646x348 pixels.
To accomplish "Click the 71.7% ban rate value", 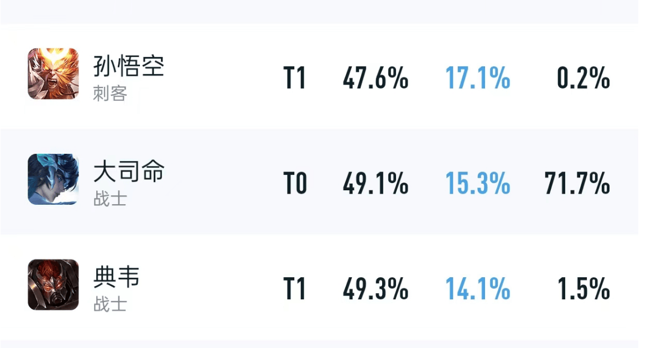I will (x=577, y=183).
